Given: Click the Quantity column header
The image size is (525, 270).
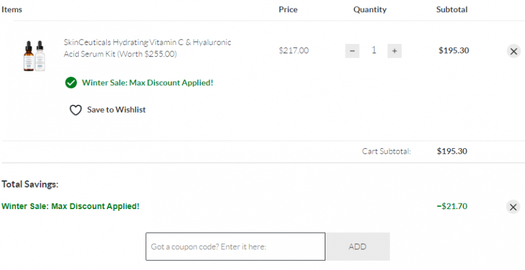Looking at the screenshot, I should click(x=369, y=10).
